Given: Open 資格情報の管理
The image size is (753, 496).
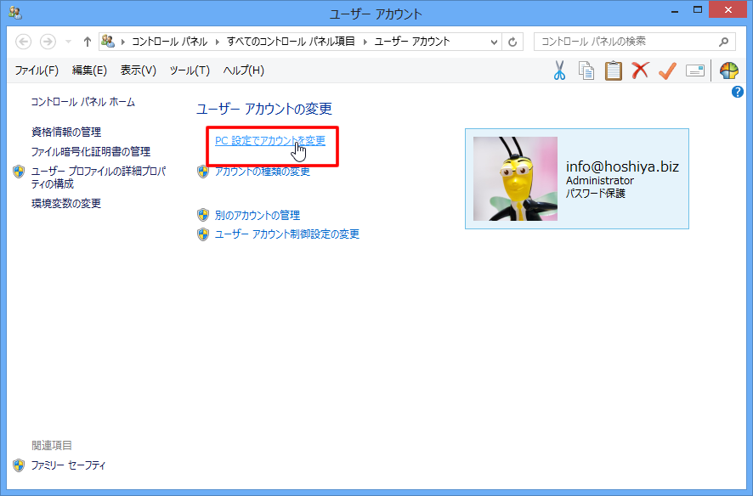Looking at the screenshot, I should point(66,132).
